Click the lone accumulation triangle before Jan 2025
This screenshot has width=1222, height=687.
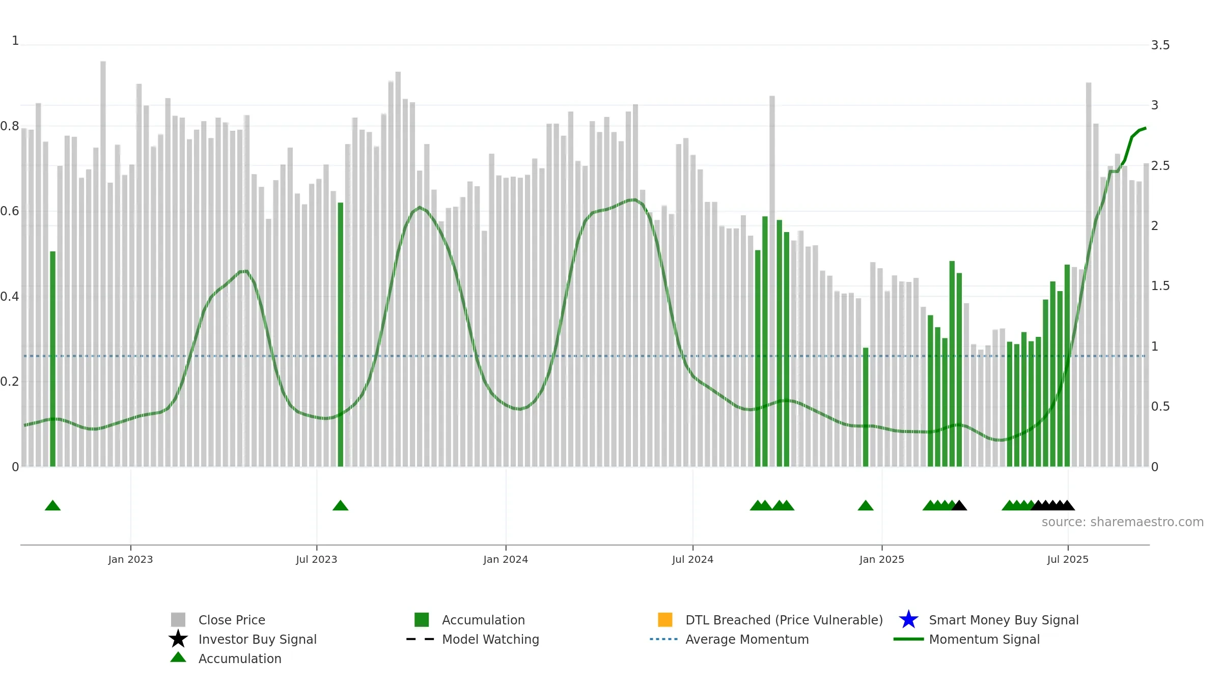pyautogui.click(x=866, y=505)
